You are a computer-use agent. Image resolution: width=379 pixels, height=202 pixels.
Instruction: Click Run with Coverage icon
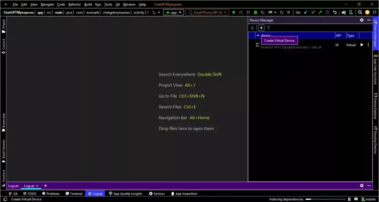263,12
